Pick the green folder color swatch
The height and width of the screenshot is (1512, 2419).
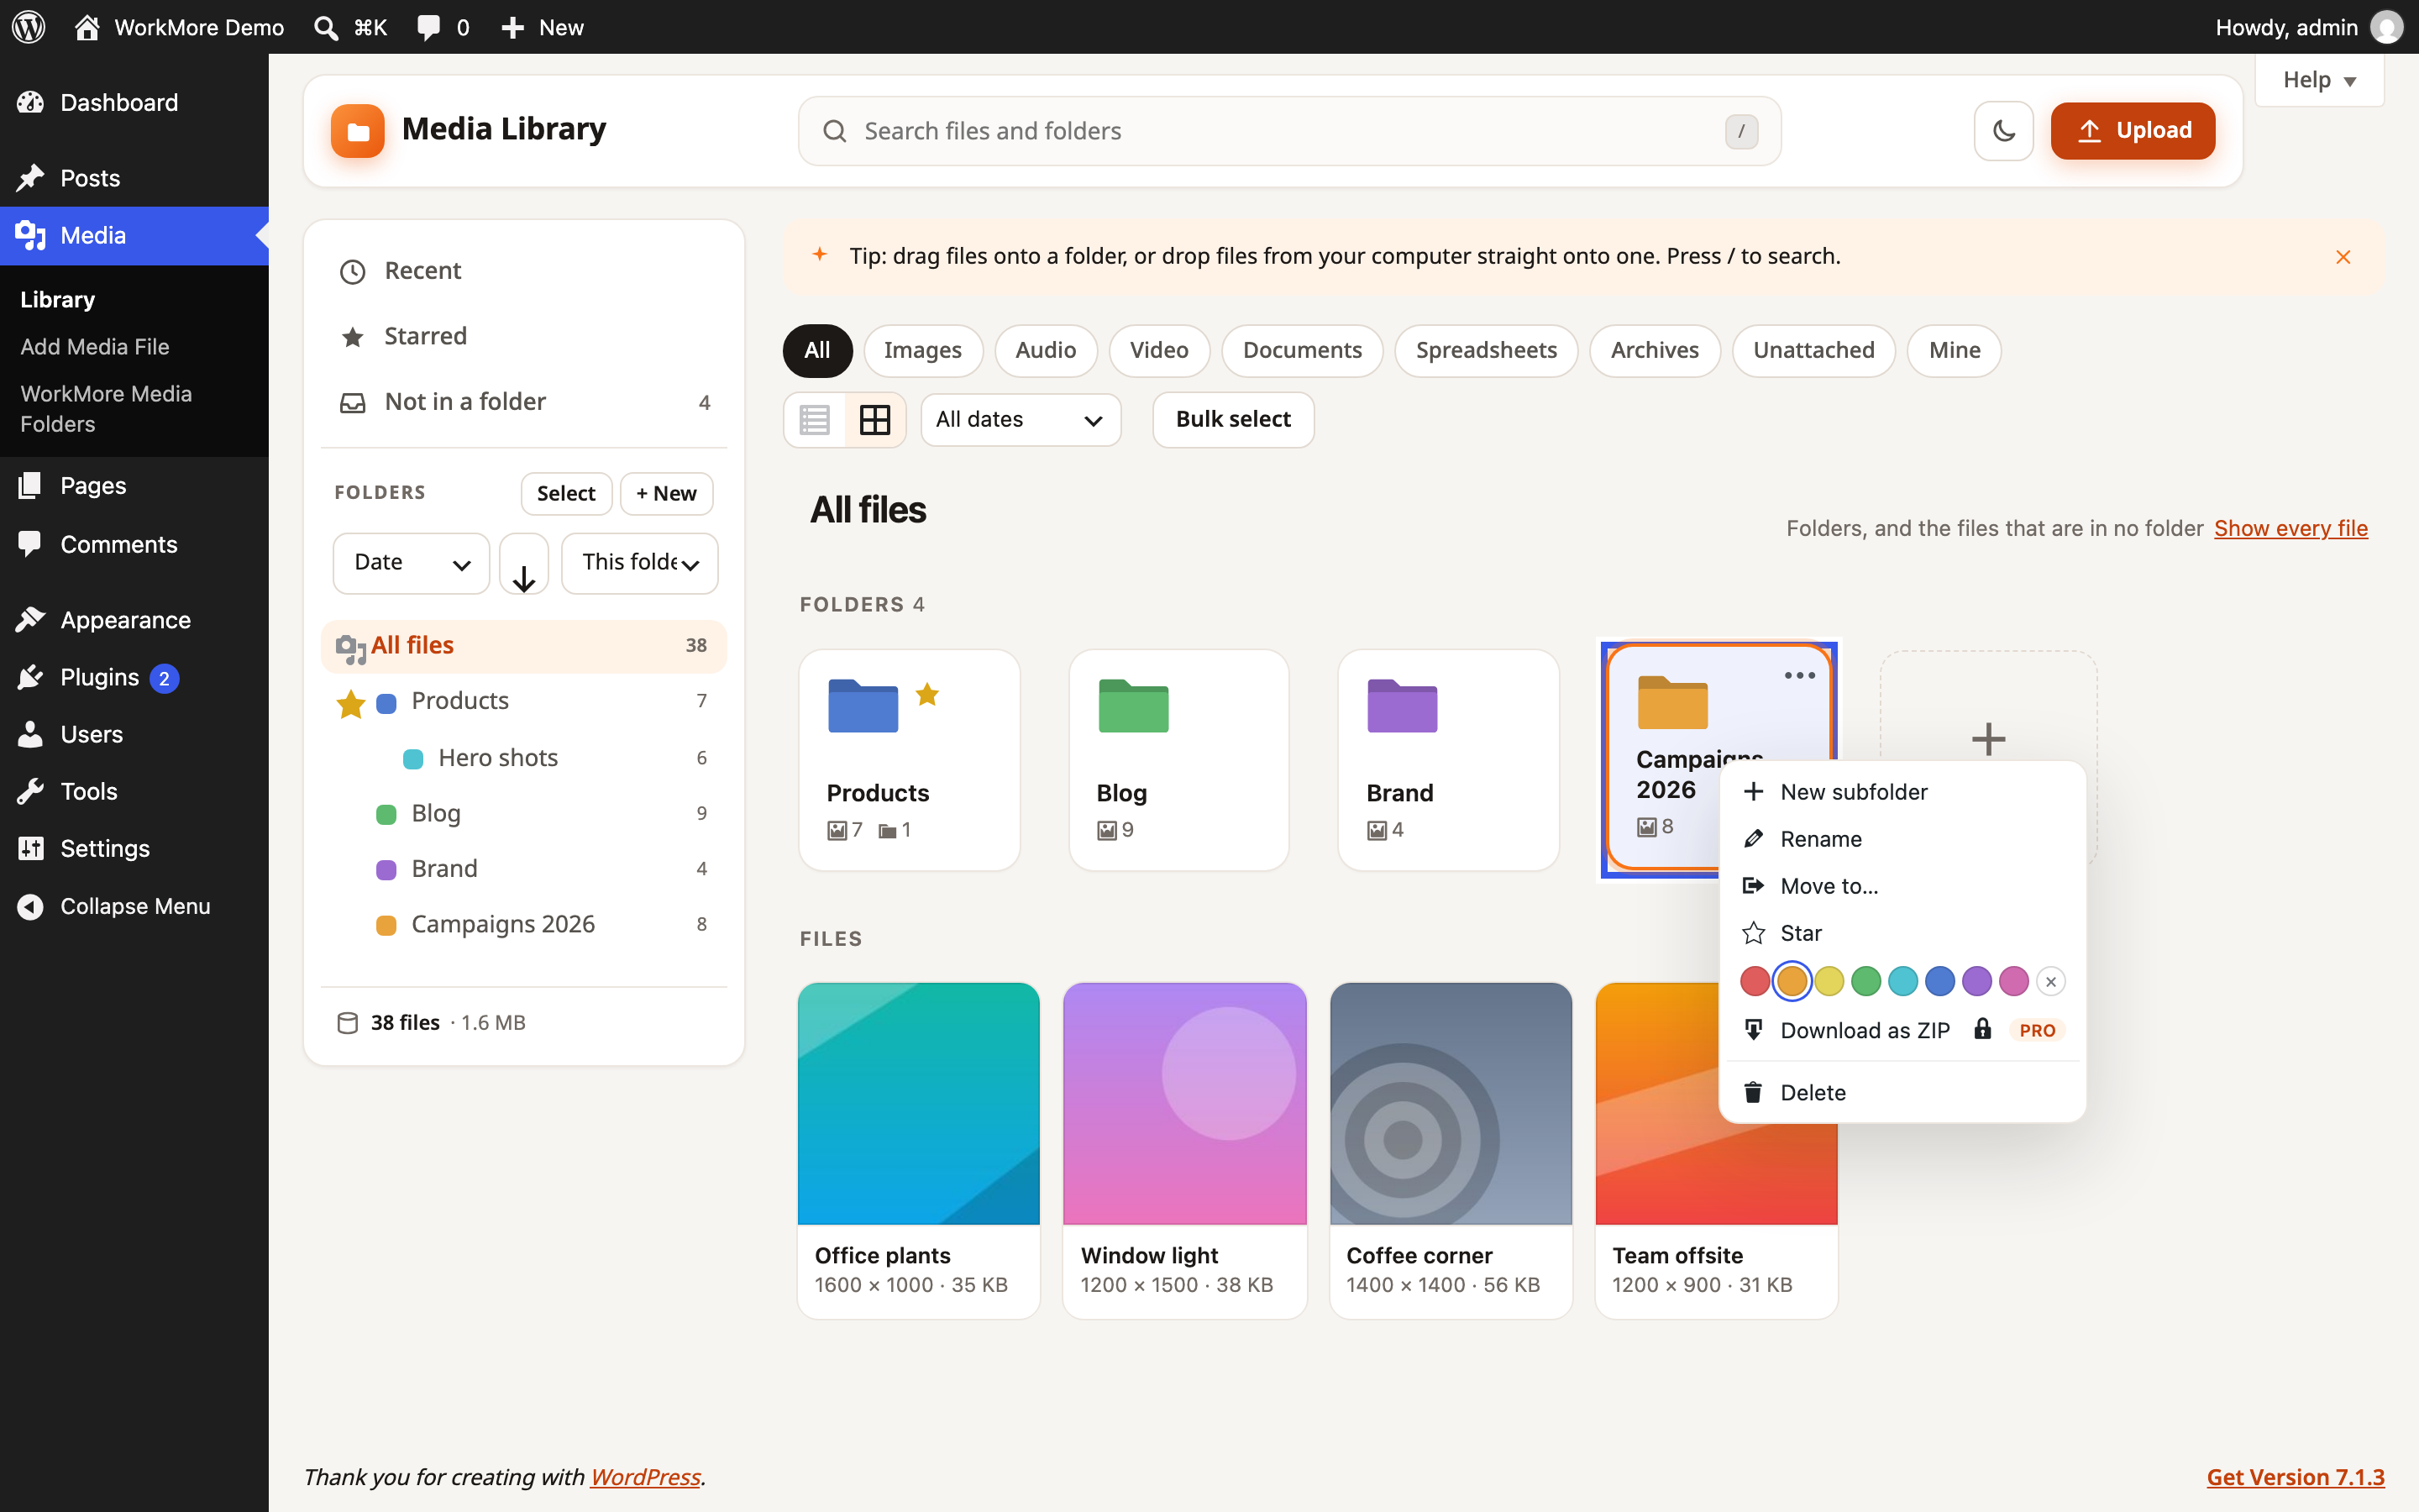point(1865,982)
